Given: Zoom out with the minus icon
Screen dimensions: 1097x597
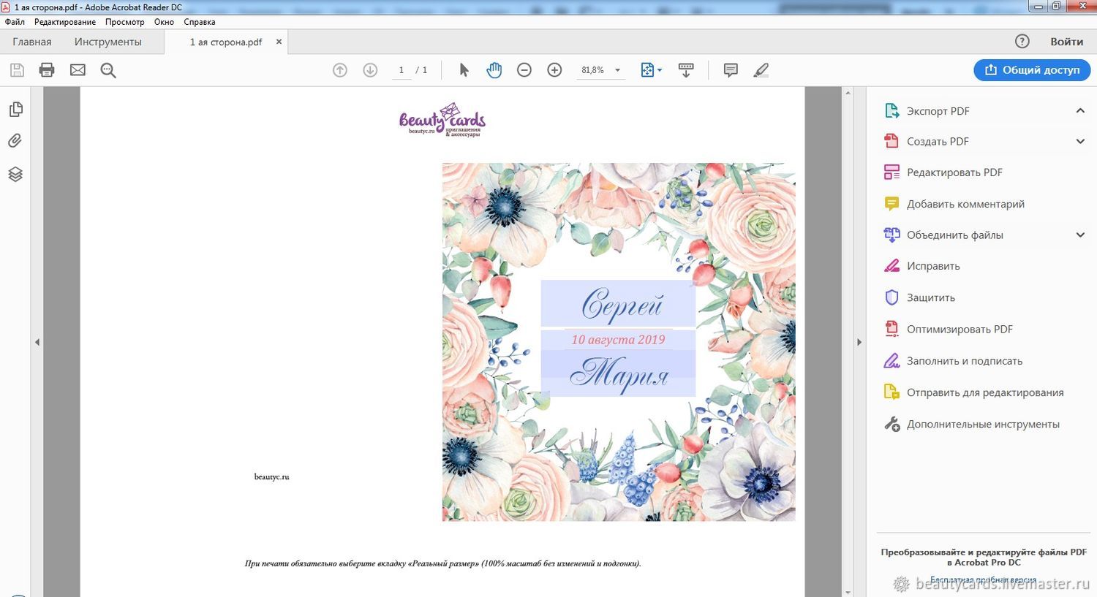Looking at the screenshot, I should pyautogui.click(x=524, y=70).
